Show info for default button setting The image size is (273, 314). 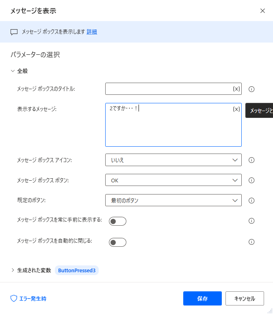[x=251, y=201]
